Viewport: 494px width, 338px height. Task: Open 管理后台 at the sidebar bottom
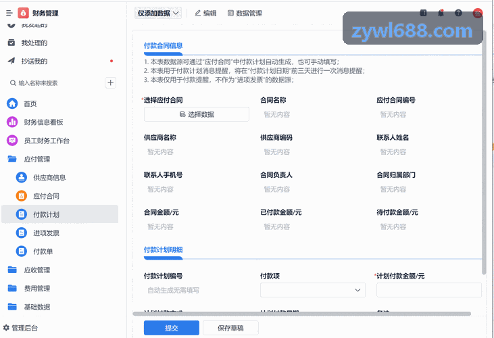pos(20,328)
